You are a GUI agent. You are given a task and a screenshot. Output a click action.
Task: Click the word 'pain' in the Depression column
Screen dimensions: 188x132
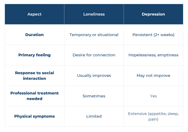[153, 119]
